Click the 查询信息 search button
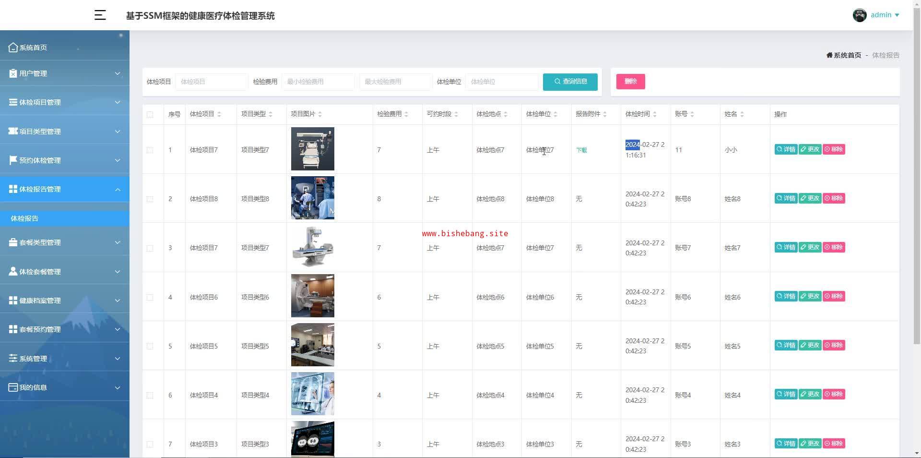The width and height of the screenshot is (921, 458). click(x=570, y=82)
